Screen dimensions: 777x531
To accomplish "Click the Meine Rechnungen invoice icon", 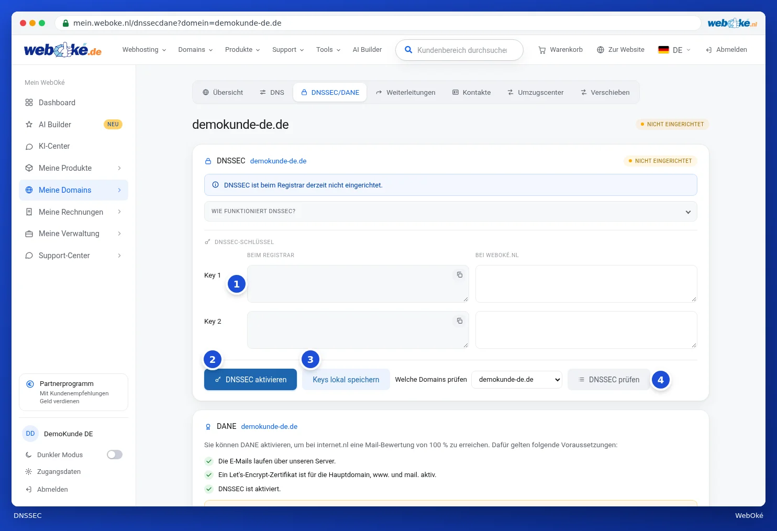I will click(x=29, y=212).
